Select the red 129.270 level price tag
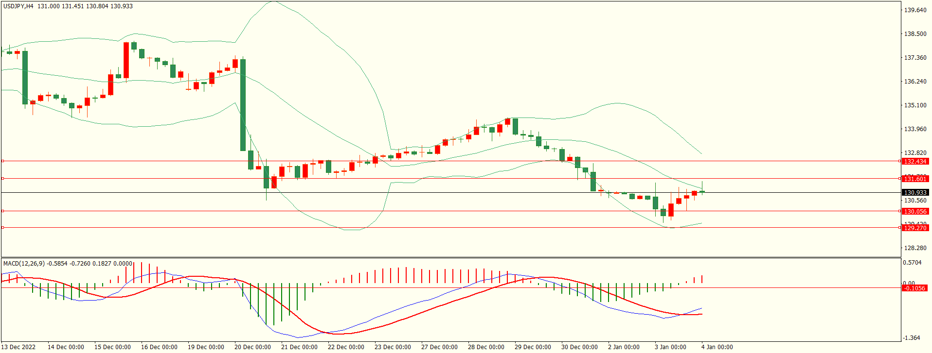 click(915, 228)
